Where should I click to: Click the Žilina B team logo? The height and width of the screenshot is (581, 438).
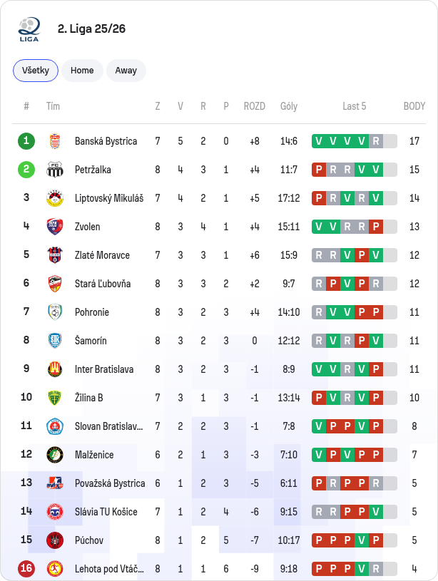point(55,398)
